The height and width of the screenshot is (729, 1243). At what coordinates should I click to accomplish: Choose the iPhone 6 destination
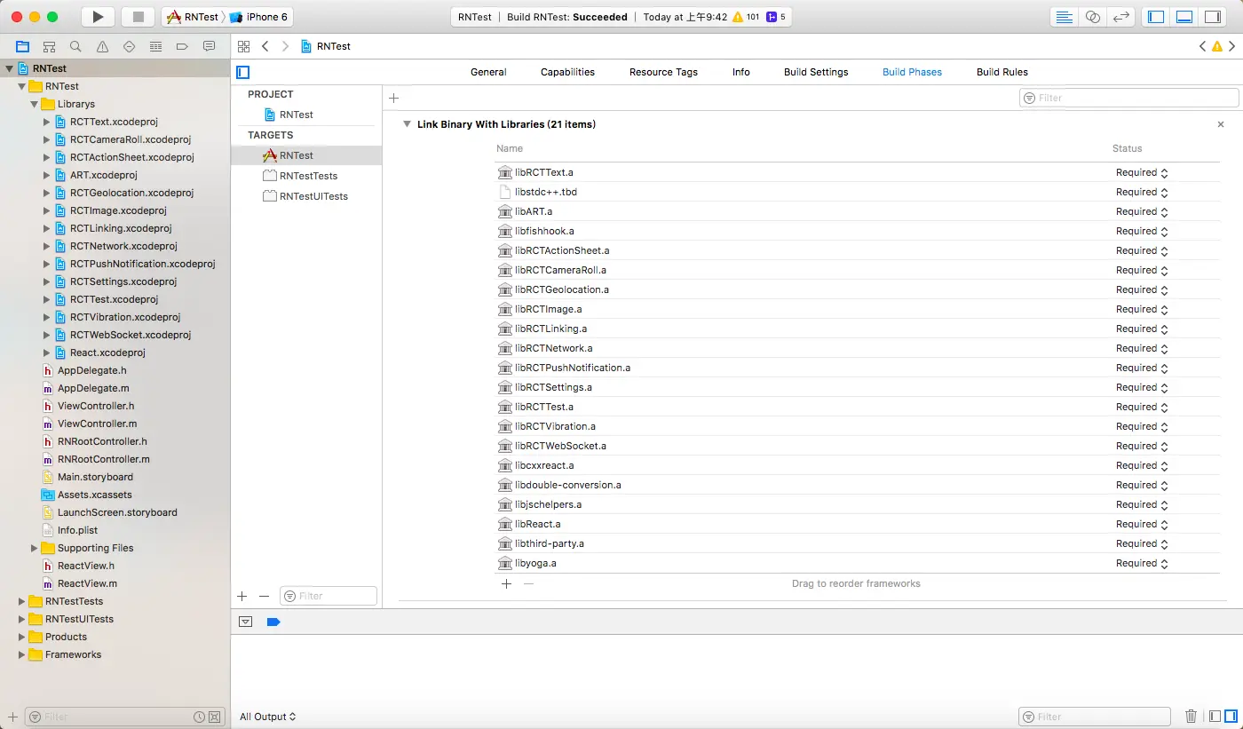point(259,17)
